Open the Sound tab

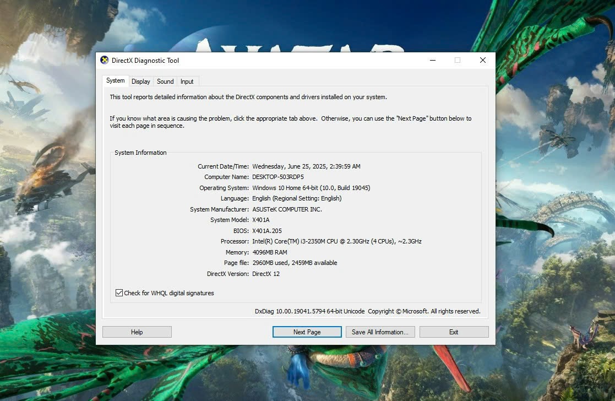pos(165,81)
